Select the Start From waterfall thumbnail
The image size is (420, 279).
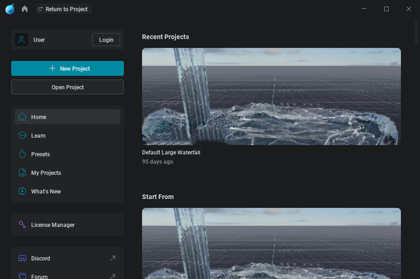(x=271, y=243)
